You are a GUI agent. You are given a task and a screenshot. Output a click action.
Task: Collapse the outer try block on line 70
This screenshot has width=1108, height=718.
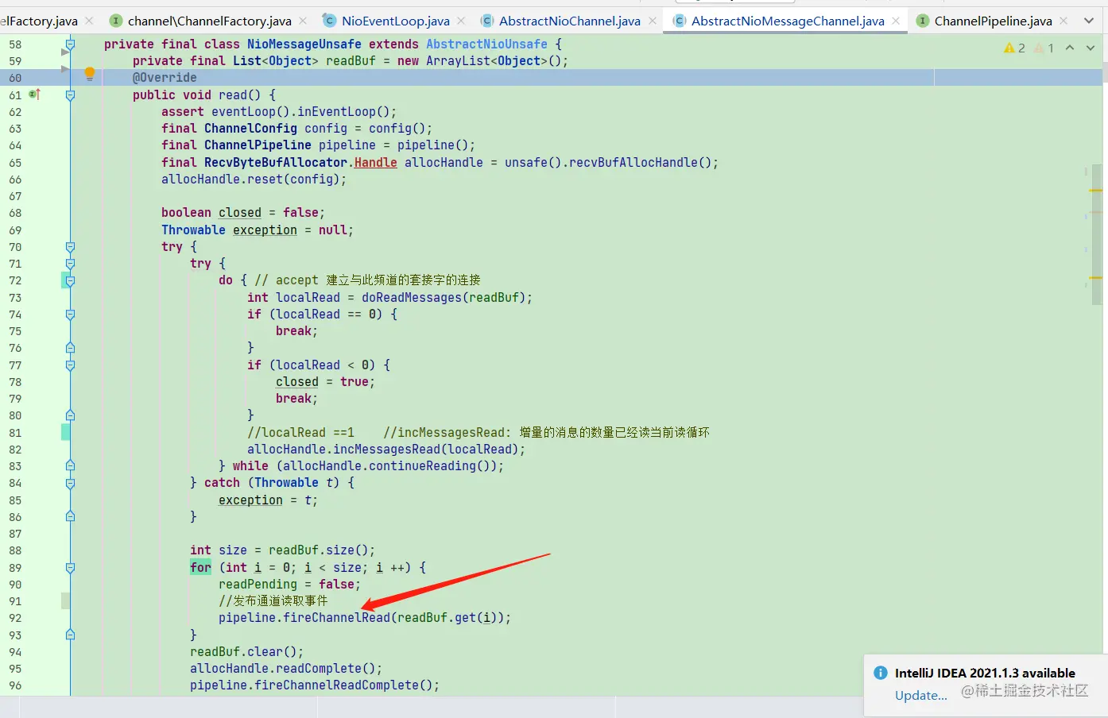(x=70, y=247)
